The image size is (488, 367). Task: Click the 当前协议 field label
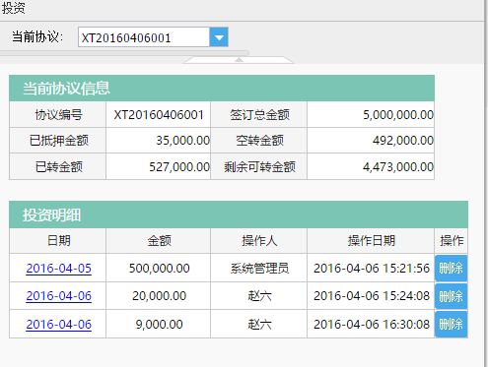37,36
